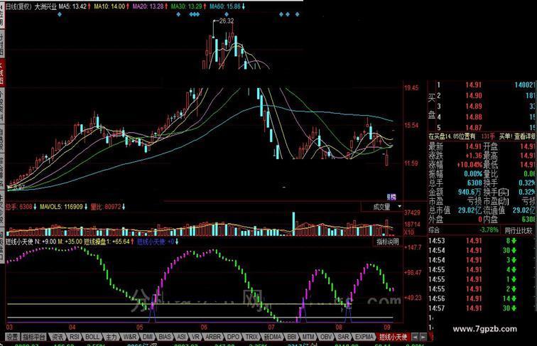The image size is (537, 346).
Task: Switch to the ARBR indicator tab
Action: coord(213,337)
